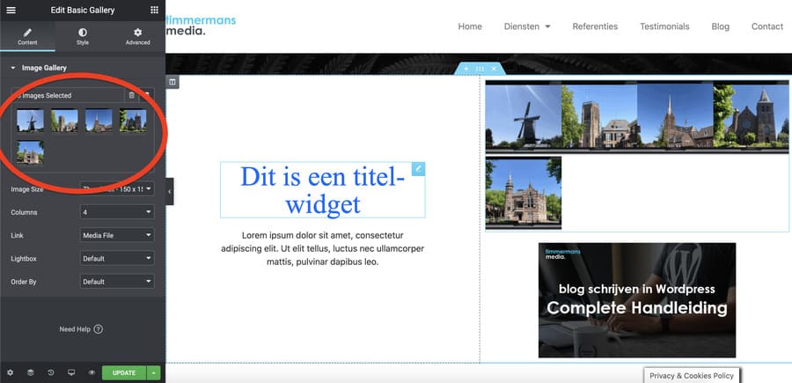Open the Columns dropdown
The image size is (792, 383).
(x=117, y=212)
